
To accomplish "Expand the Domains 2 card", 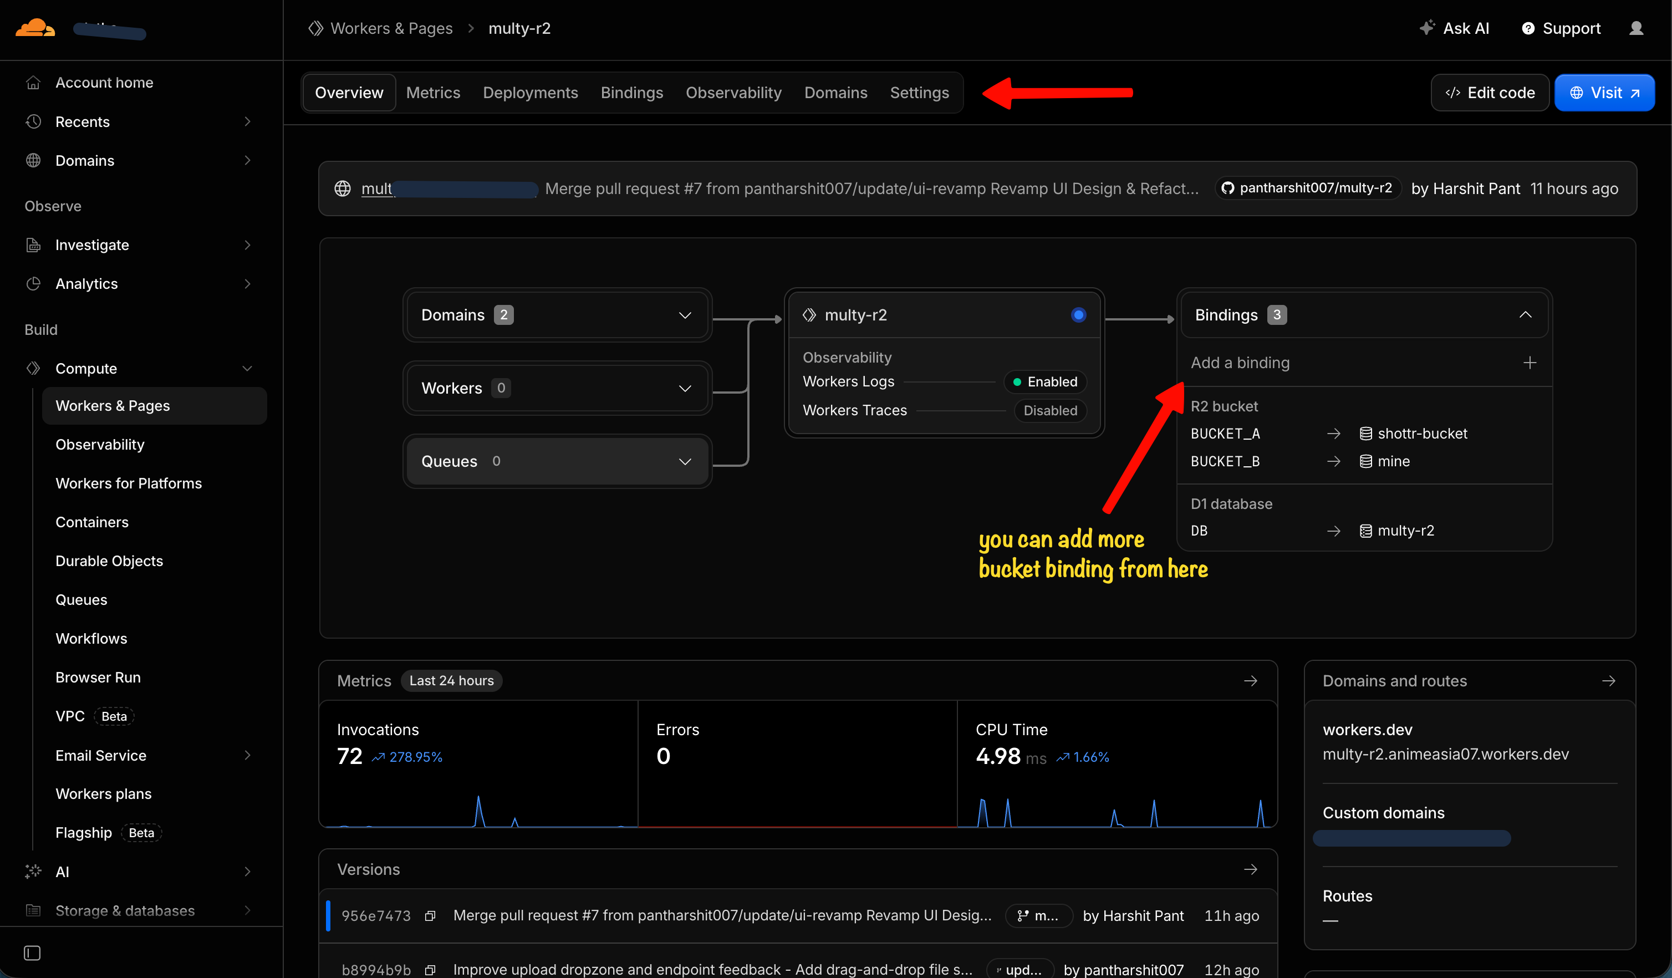I will 557,314.
